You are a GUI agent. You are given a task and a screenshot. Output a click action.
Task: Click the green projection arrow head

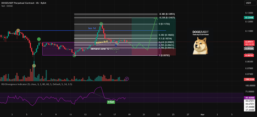tap(157, 18)
